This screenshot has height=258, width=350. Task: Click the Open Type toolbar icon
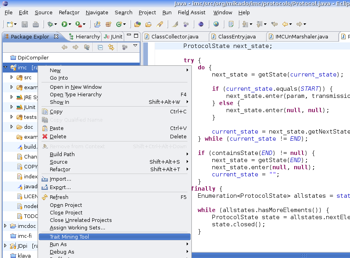point(138,24)
